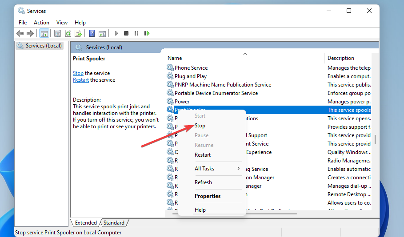
Task: Click the Export List toolbar icon
Action: pos(78,33)
